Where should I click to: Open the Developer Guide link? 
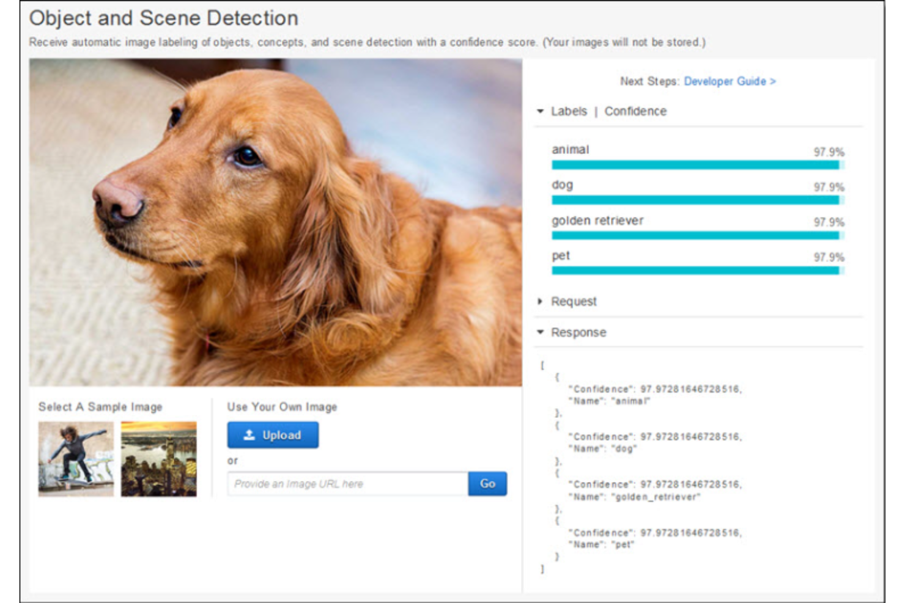point(730,81)
